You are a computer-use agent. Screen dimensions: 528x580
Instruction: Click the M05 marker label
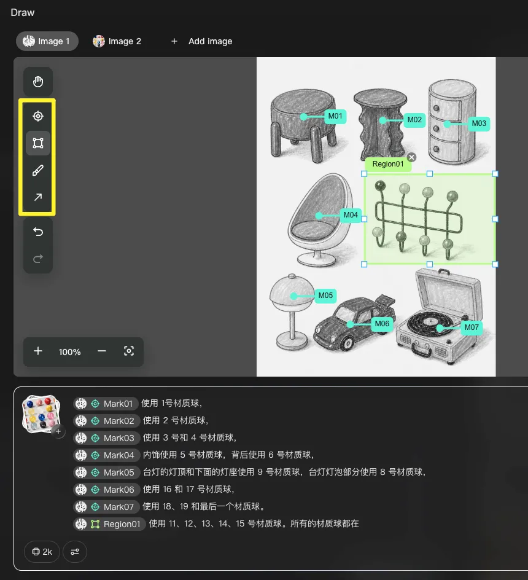325,296
